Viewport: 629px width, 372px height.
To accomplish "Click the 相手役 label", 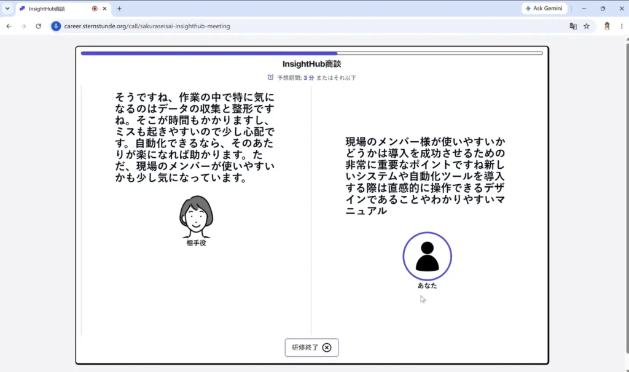I will 196,243.
